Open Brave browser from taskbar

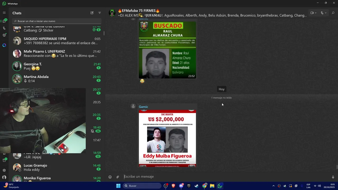click(x=173, y=186)
